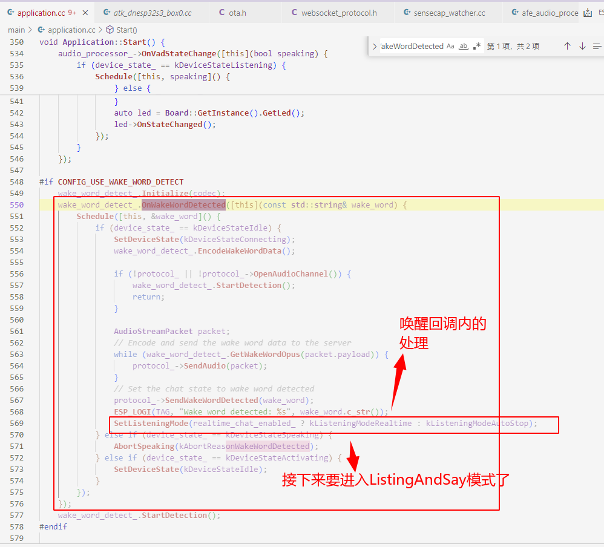Toggle Match Case (Aa) in find
The height and width of the screenshot is (547, 604).
click(x=450, y=47)
